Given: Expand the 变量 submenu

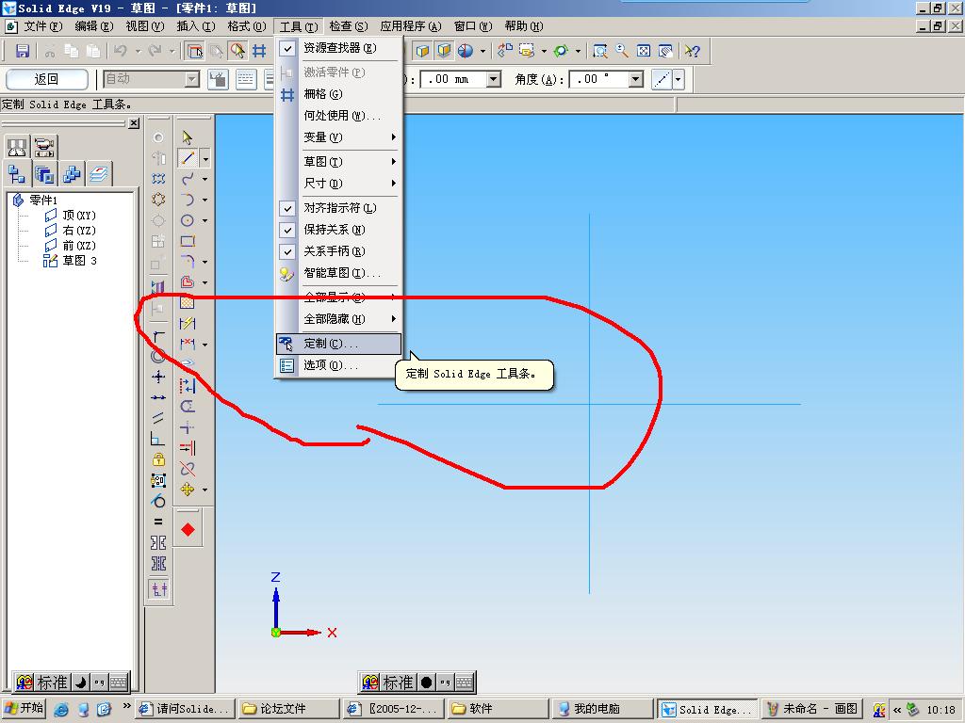Looking at the screenshot, I should click(x=338, y=137).
